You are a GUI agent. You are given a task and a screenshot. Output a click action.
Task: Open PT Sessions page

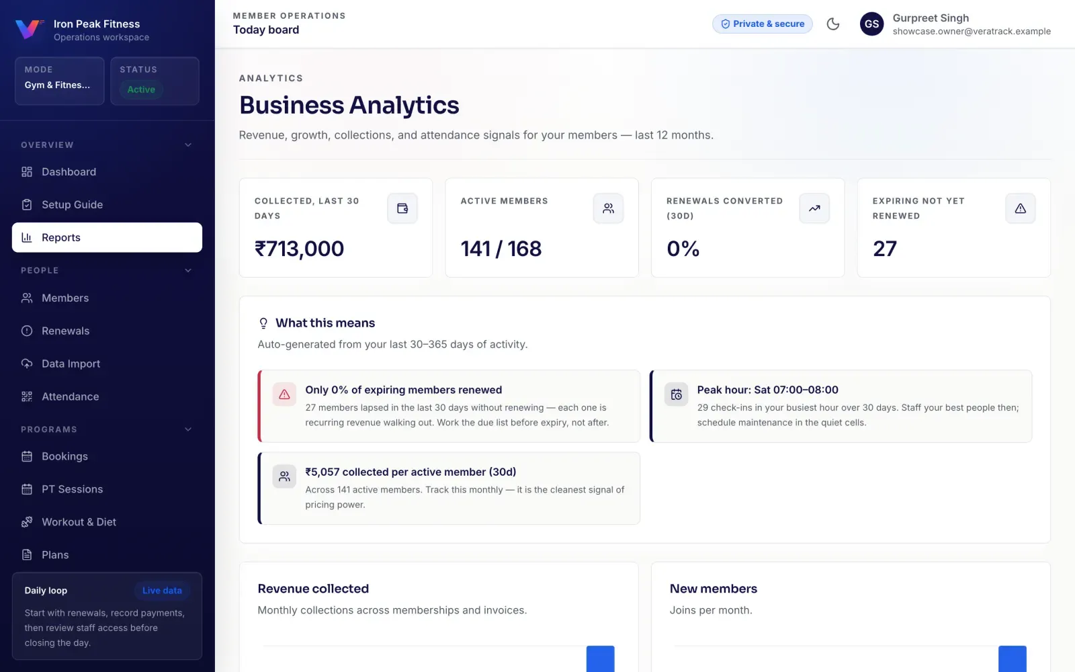[x=107, y=489]
